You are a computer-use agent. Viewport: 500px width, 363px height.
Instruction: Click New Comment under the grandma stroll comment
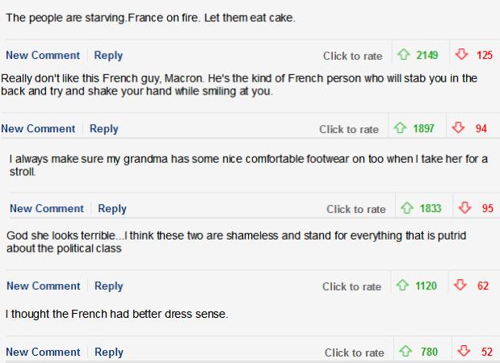(47, 209)
